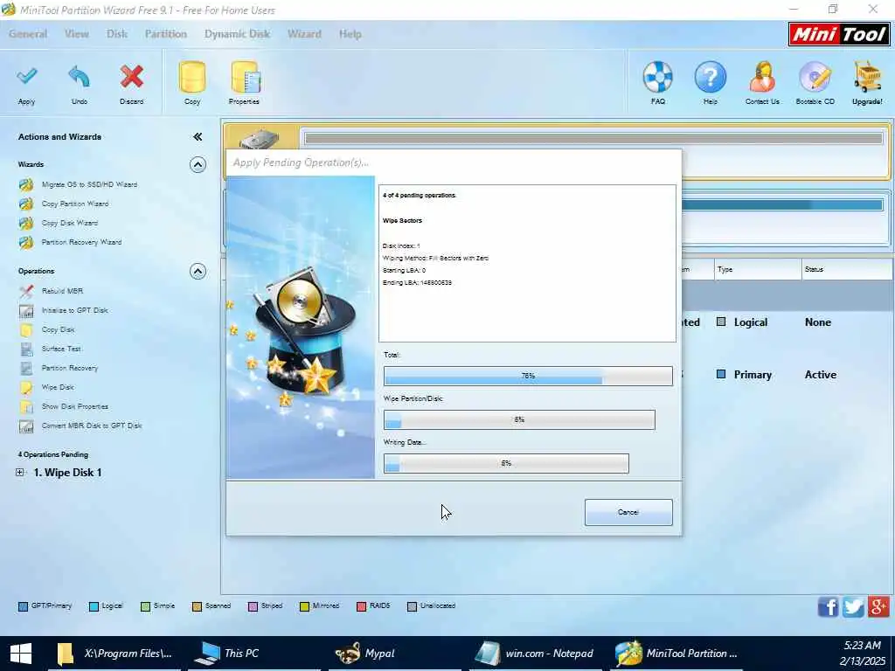This screenshot has width=895, height=671.
Task: Click the Discard red X icon
Action: pyautogui.click(x=131, y=77)
